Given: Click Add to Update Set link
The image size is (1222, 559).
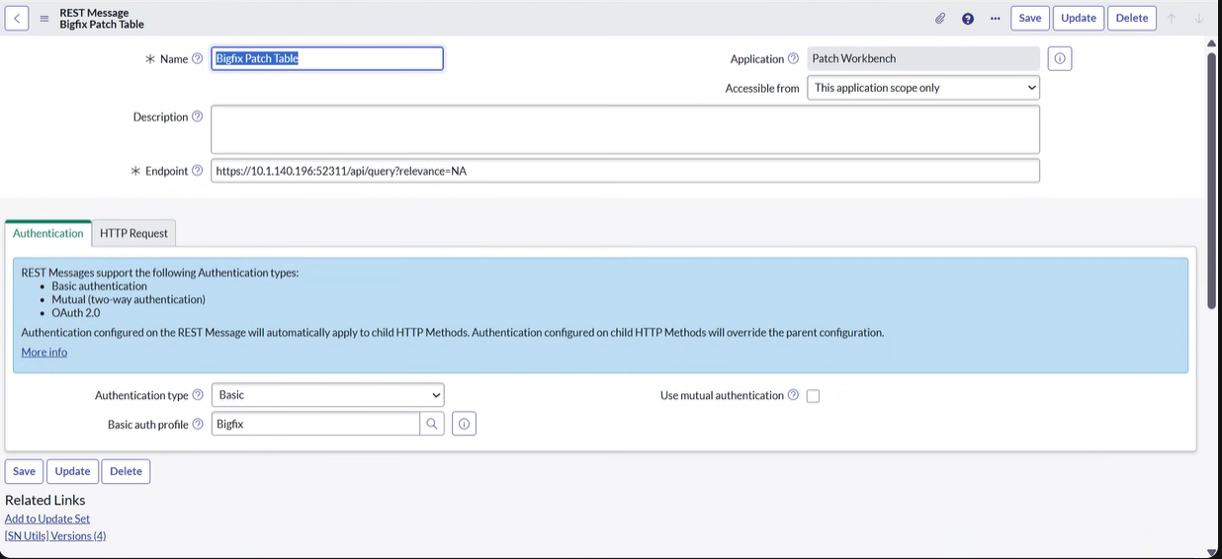Looking at the screenshot, I should coord(47,519).
